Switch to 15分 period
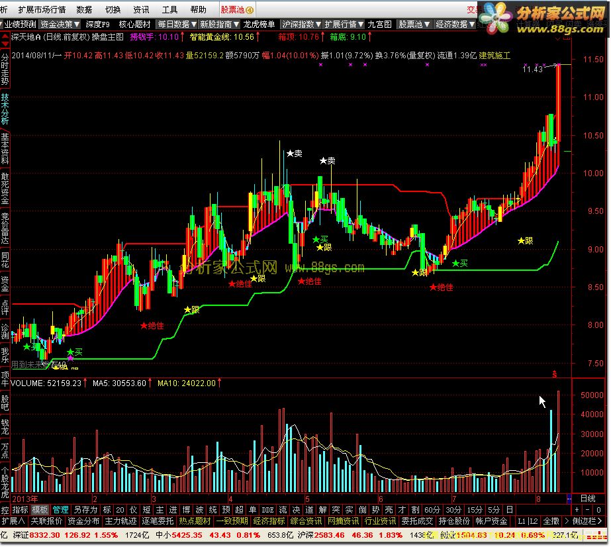Image resolution: width=611 pixels, height=547 pixels. tap(474, 510)
